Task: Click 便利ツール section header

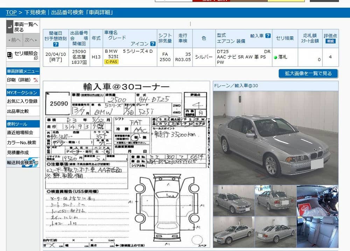Action: [x=23, y=124]
